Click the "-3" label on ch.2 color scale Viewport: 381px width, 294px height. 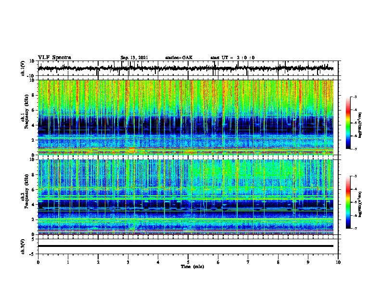click(355, 176)
